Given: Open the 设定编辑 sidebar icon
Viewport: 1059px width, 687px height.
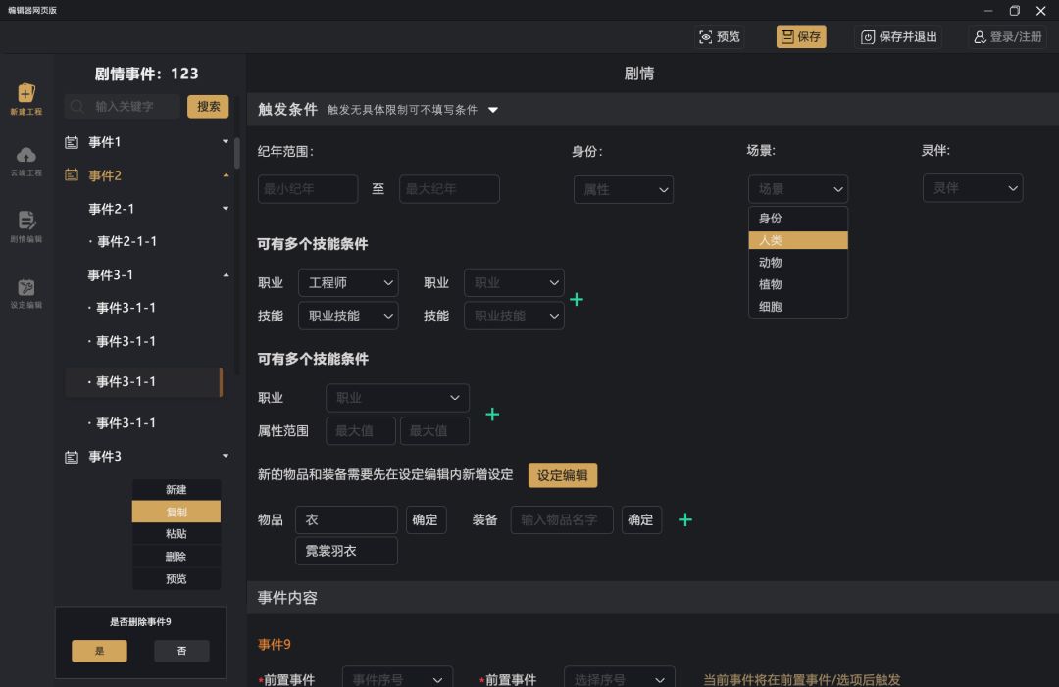Looking at the screenshot, I should pyautogui.click(x=25, y=294).
